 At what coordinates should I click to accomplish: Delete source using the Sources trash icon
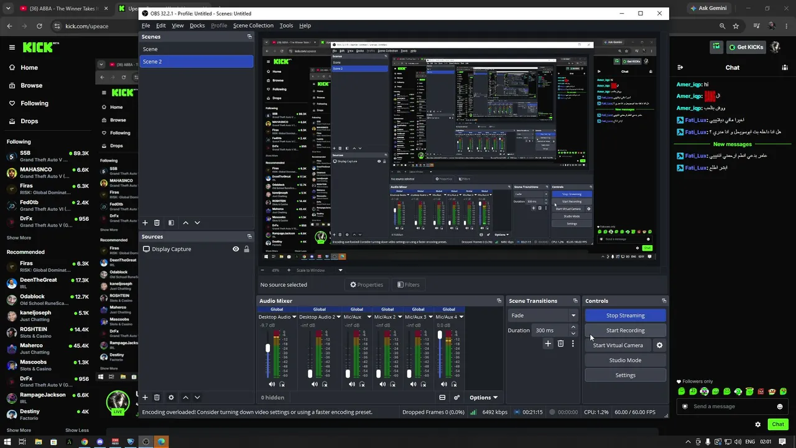[157, 398]
